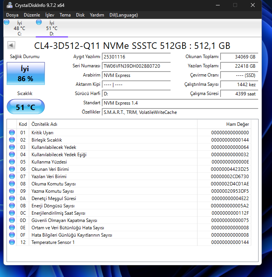The width and height of the screenshot is (272, 277).
Task: Click the Özellikler field S.M.A.R.T., TRIM
Action: pyautogui.click(x=180, y=112)
